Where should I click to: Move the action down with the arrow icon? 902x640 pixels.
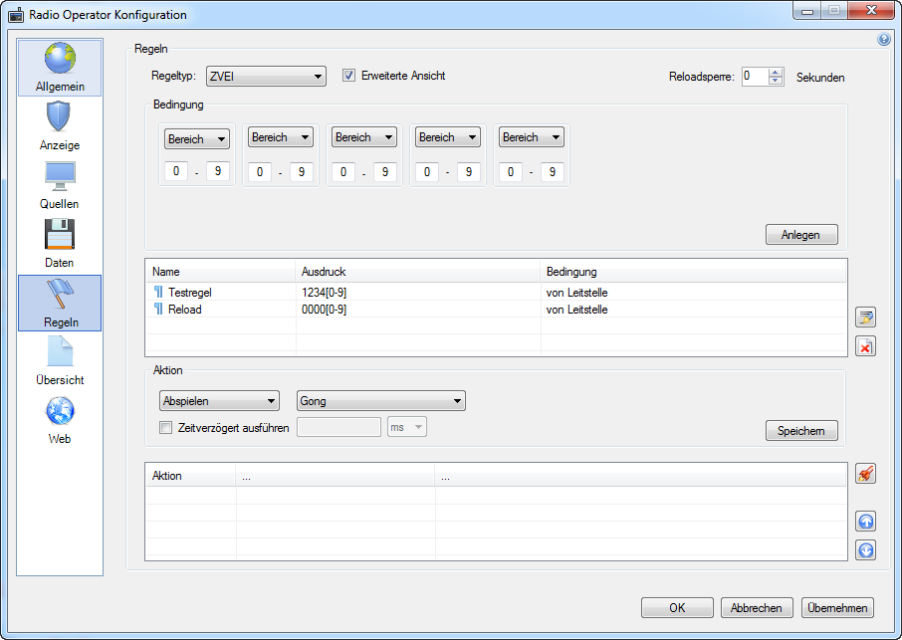coord(865,550)
